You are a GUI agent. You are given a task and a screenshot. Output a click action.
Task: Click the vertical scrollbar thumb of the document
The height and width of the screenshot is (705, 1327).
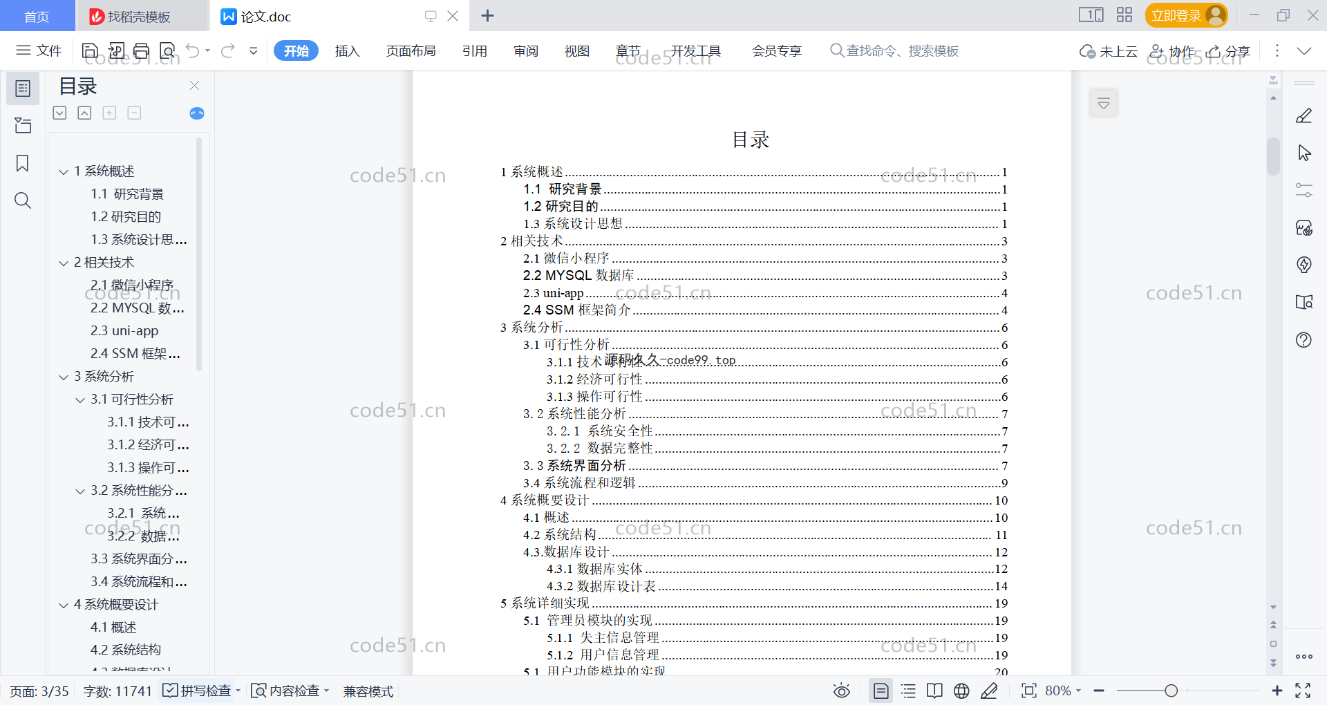pos(1273,157)
